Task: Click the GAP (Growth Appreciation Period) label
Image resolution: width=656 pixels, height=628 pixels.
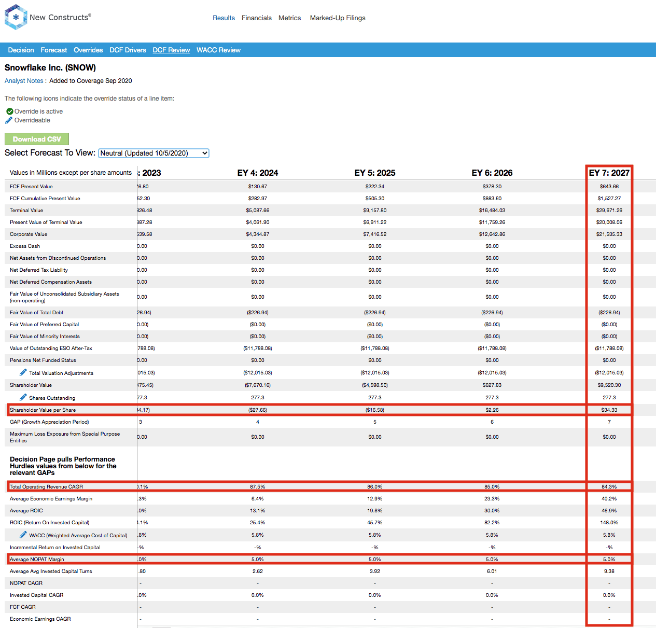Action: [49, 422]
